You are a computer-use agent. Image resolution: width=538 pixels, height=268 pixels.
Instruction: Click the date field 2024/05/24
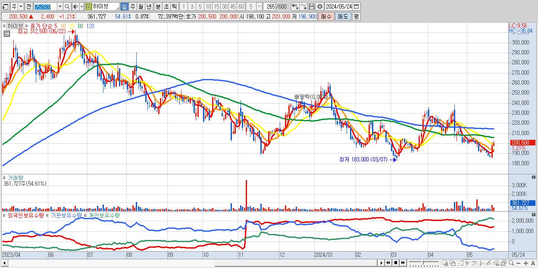click(339, 6)
